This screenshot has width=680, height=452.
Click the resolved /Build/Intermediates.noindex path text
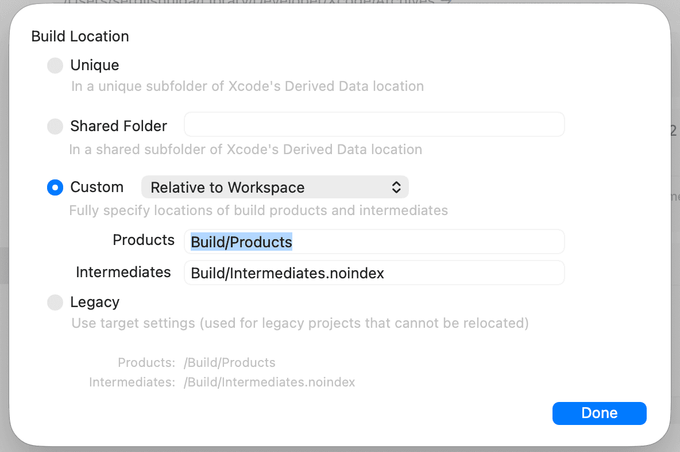click(269, 382)
